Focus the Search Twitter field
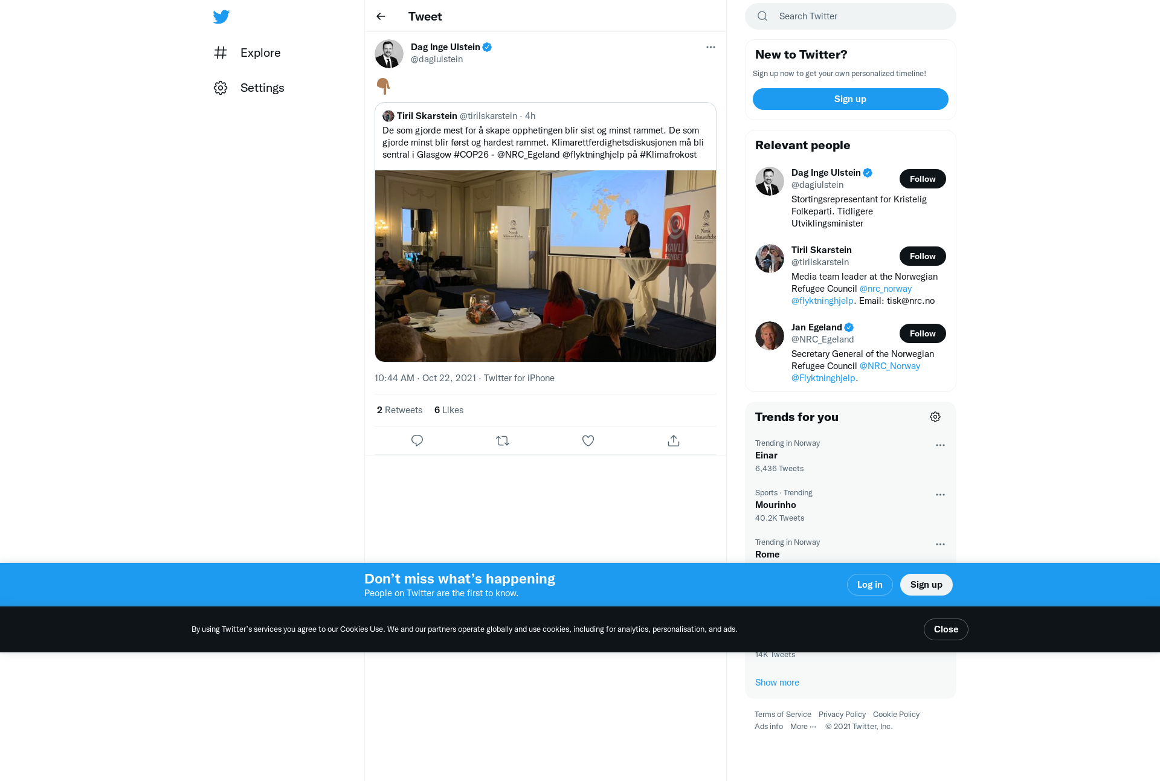 point(851,16)
